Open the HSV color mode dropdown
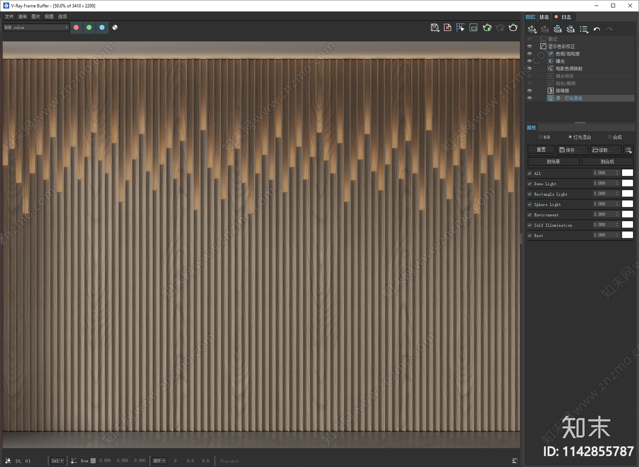 point(159,461)
